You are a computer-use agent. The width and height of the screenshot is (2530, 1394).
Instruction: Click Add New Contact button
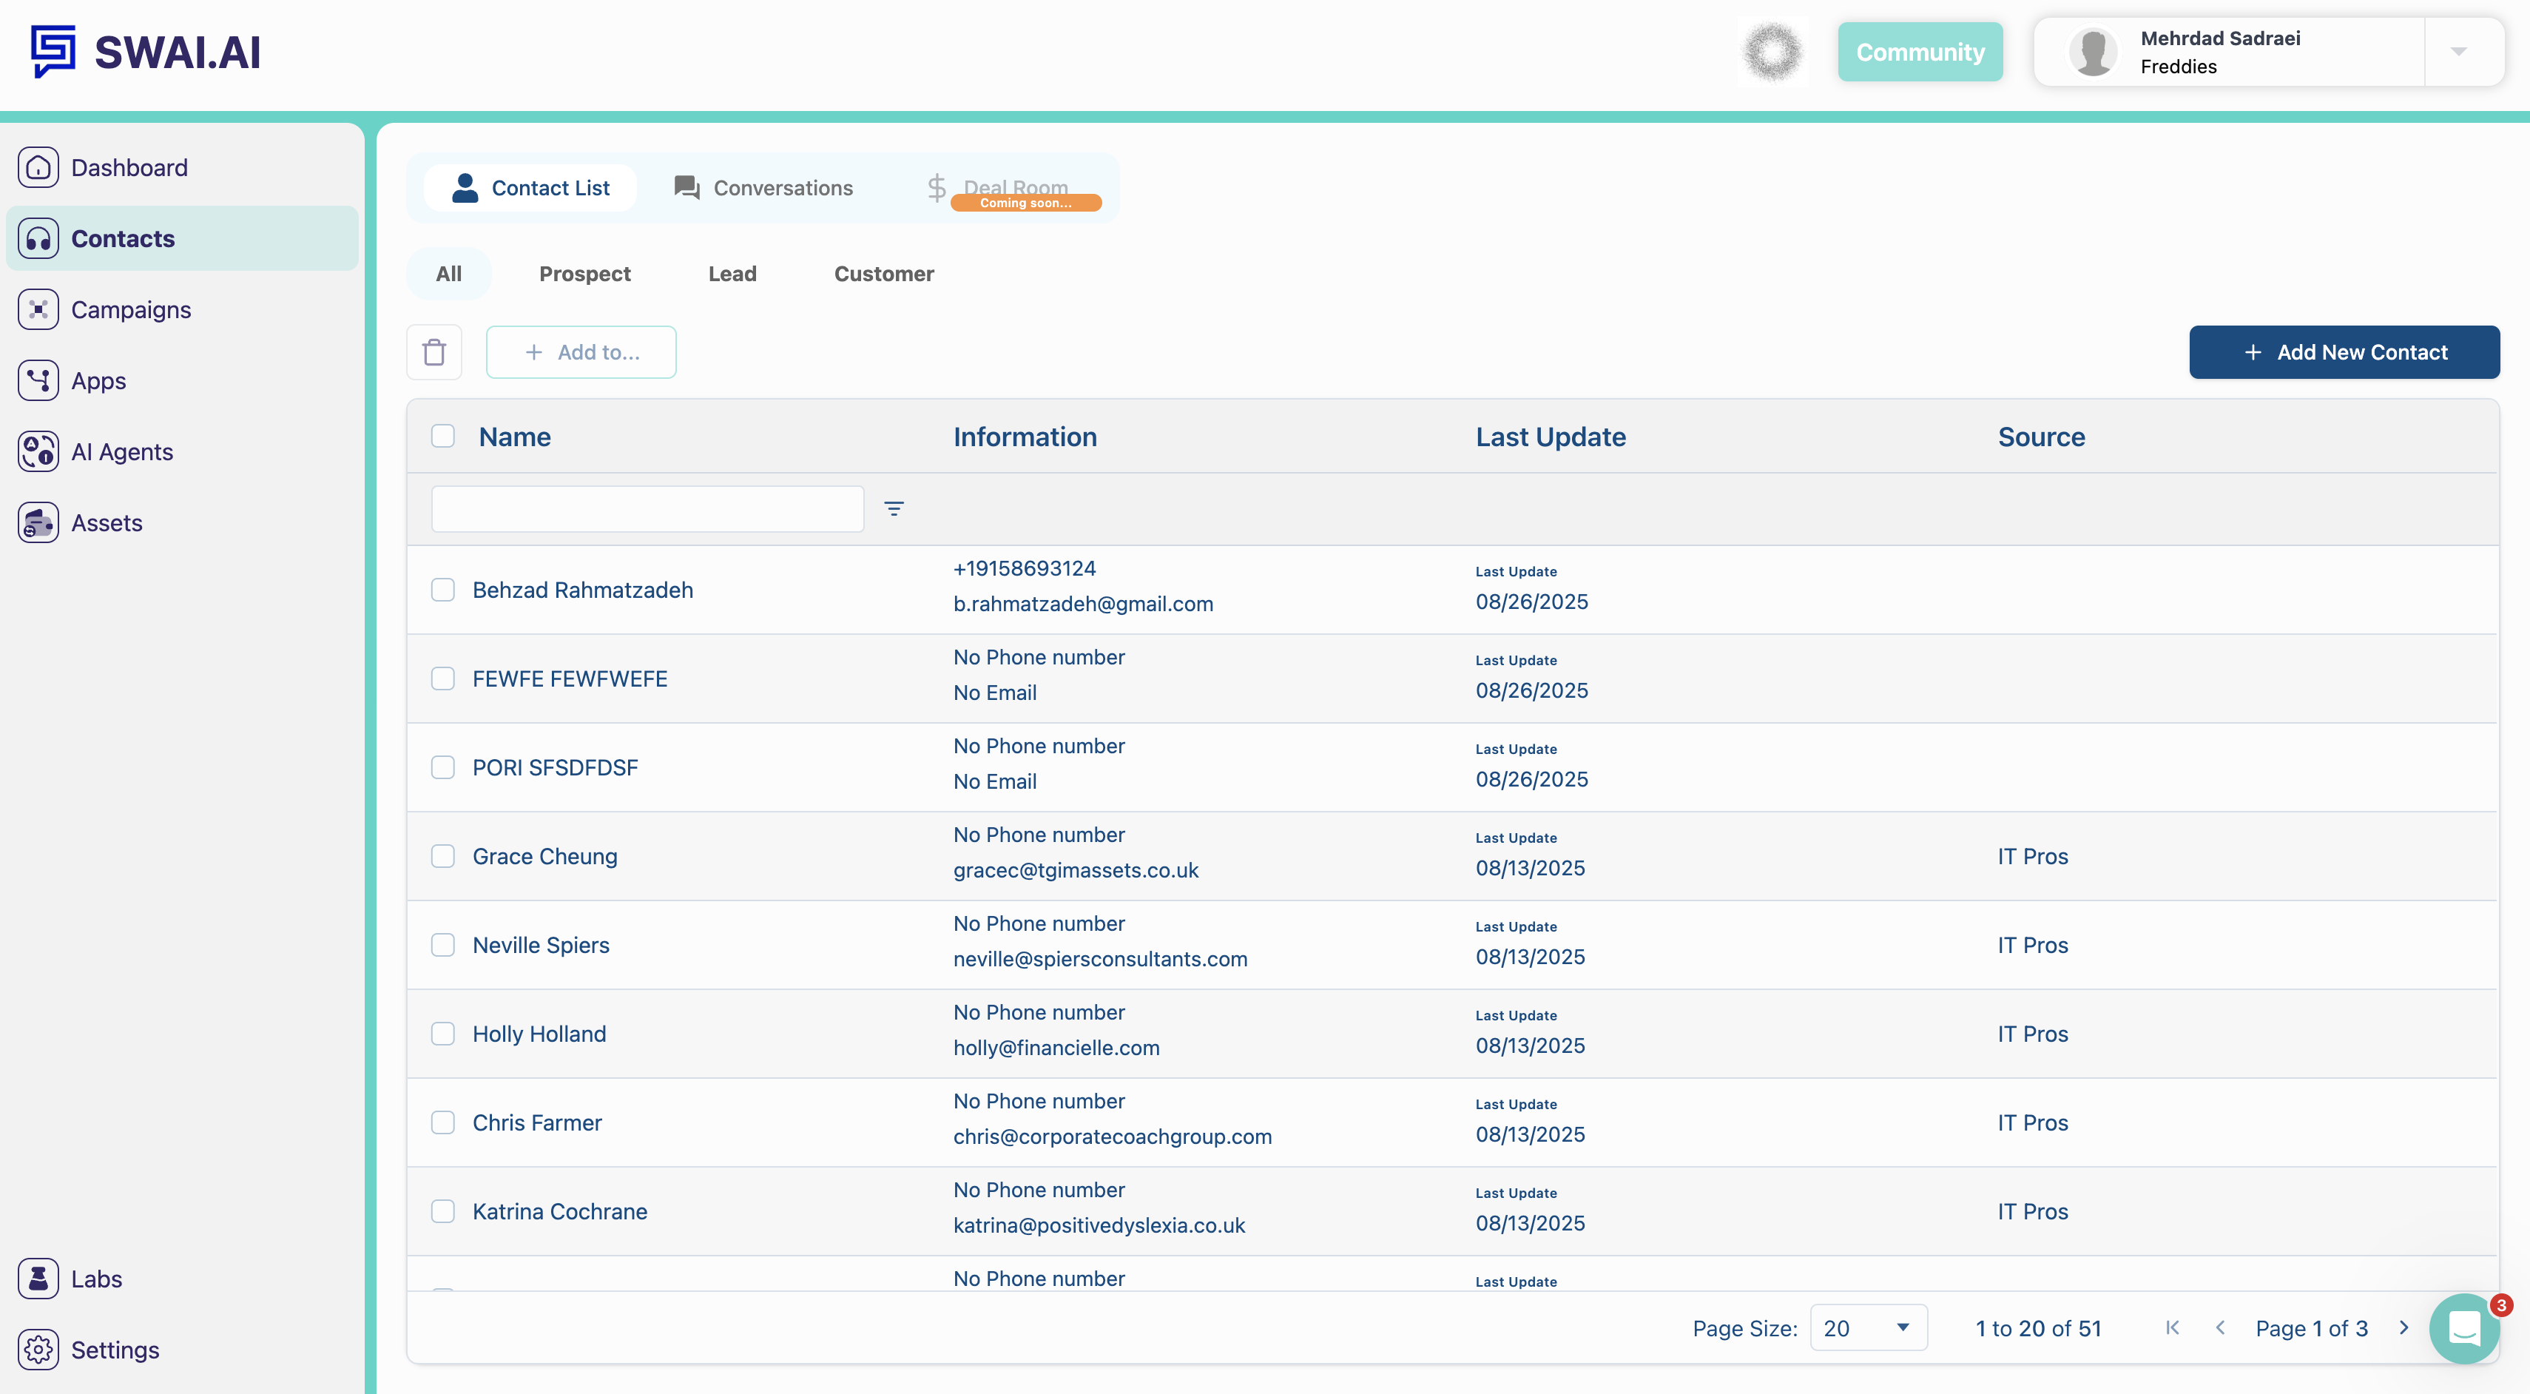(x=2344, y=351)
